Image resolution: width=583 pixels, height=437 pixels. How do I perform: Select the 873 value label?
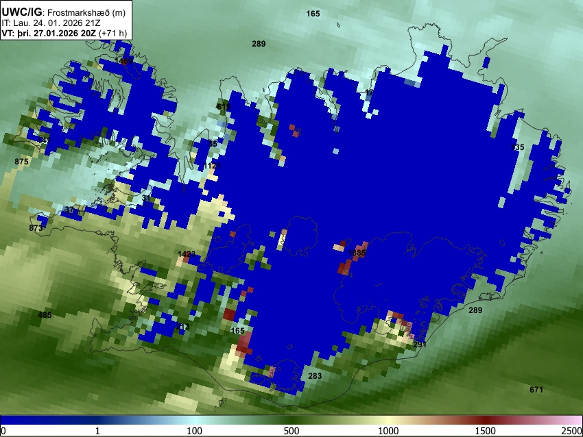pos(36,228)
